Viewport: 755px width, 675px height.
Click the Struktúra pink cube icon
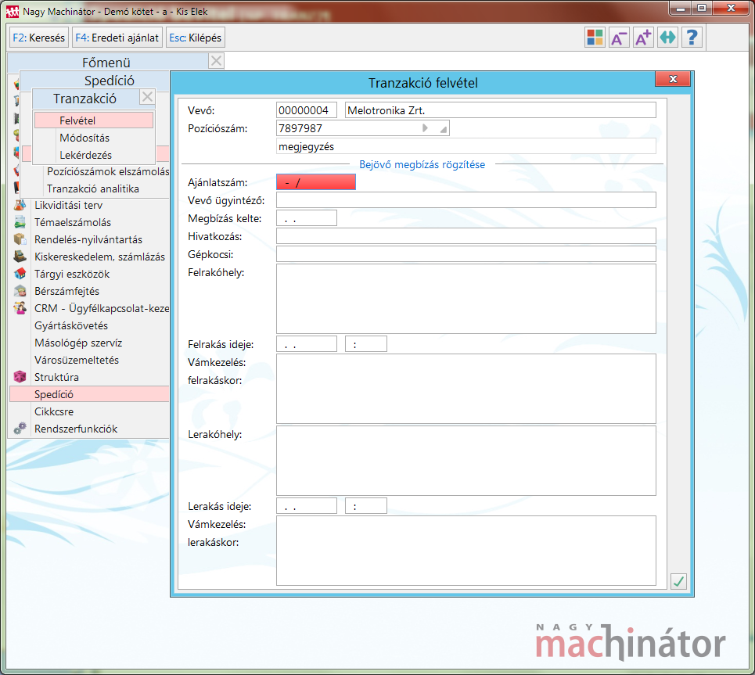(x=20, y=377)
